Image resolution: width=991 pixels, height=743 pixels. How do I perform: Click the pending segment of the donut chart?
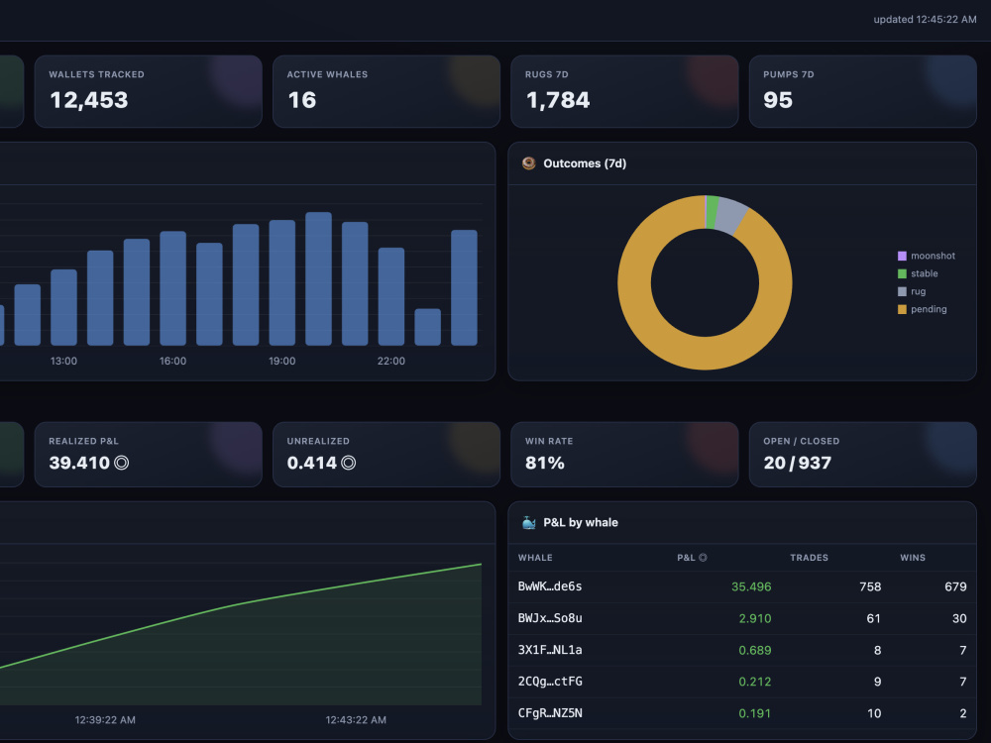point(705,354)
